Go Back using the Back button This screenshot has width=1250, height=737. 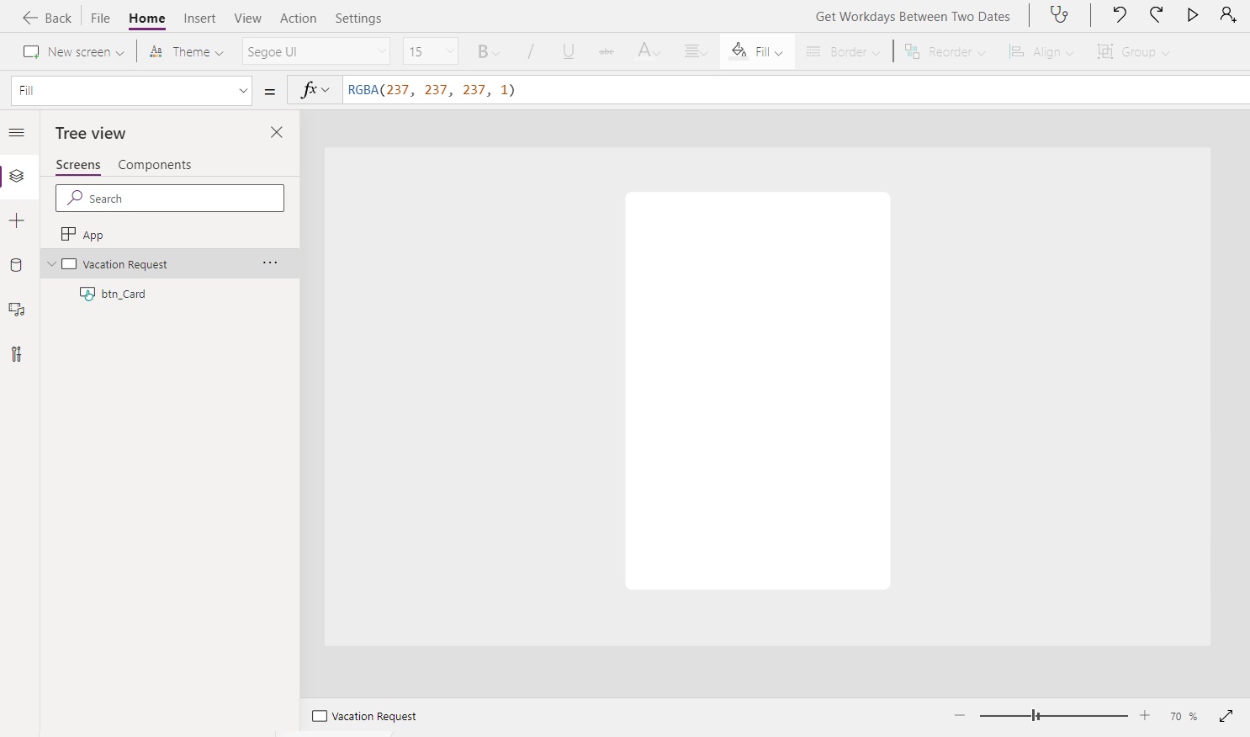[x=47, y=18]
